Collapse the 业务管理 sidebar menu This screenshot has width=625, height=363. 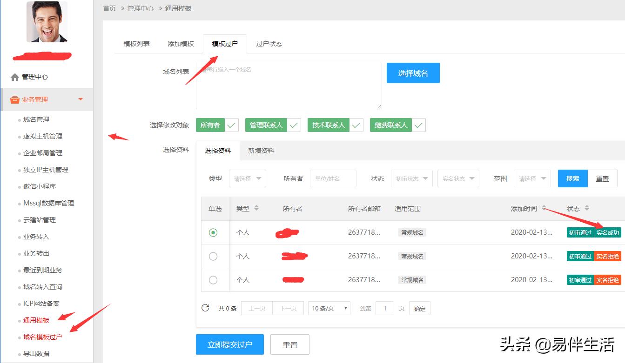pos(80,99)
